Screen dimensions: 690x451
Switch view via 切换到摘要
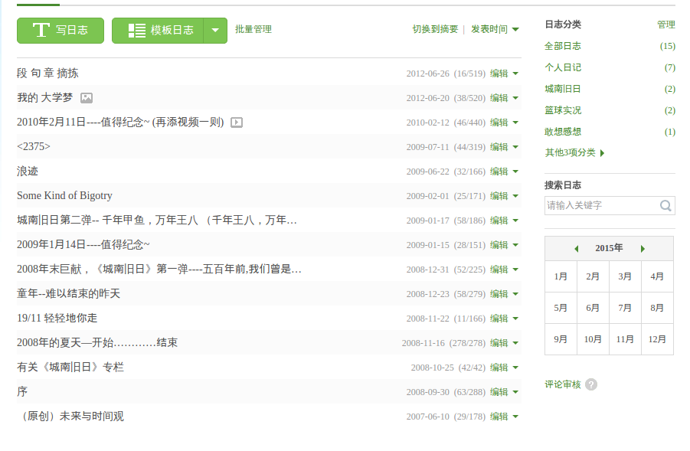[435, 29]
